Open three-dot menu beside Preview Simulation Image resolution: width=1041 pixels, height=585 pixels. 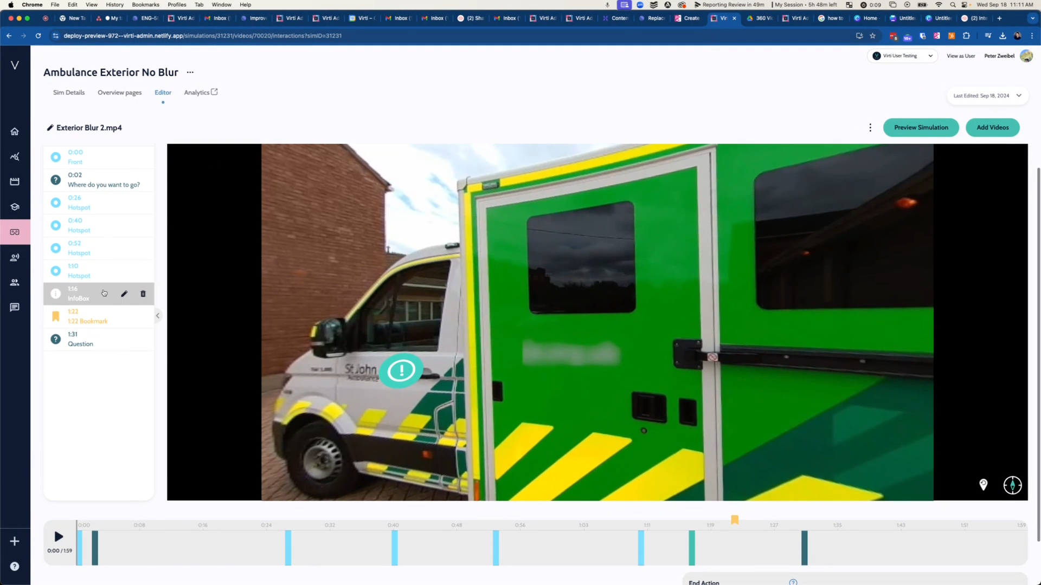[870, 128]
